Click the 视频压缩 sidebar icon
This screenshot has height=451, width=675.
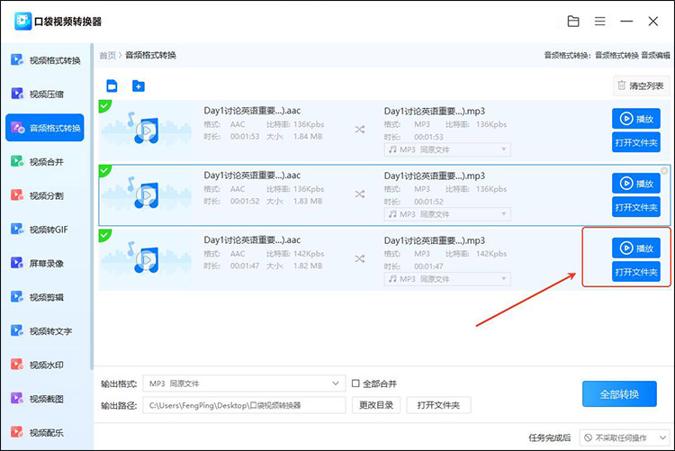[17, 94]
